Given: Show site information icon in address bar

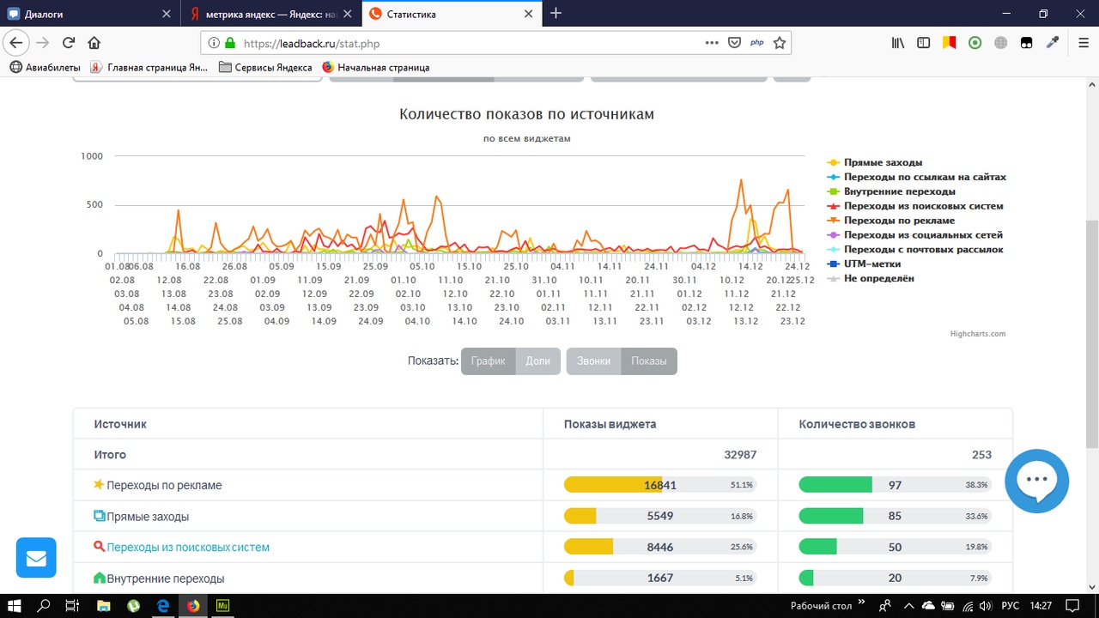Looking at the screenshot, I should (214, 43).
